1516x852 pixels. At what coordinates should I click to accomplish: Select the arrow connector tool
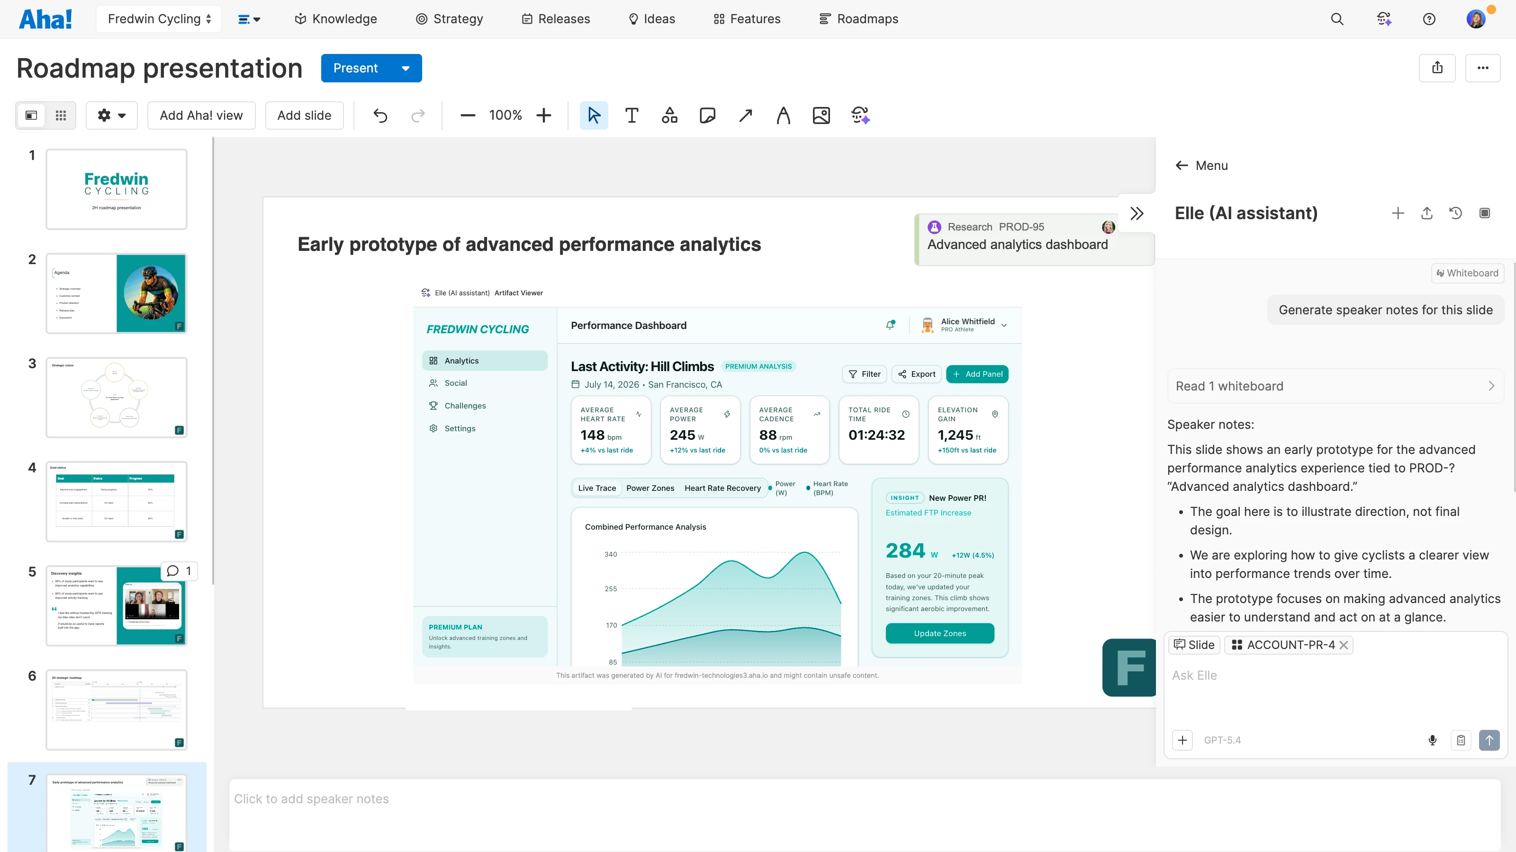(x=746, y=115)
